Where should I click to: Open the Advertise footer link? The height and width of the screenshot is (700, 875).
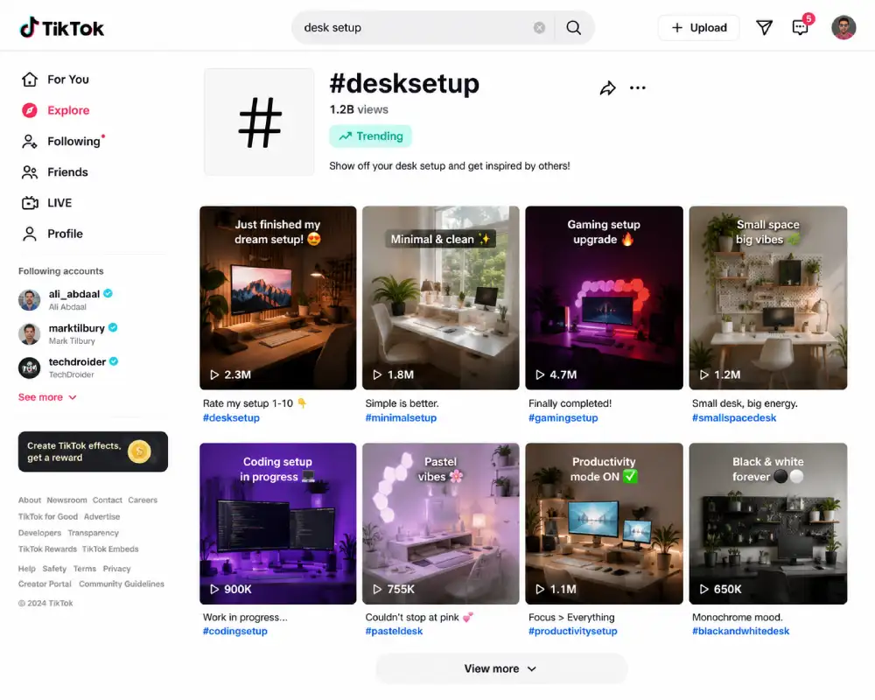tap(101, 516)
